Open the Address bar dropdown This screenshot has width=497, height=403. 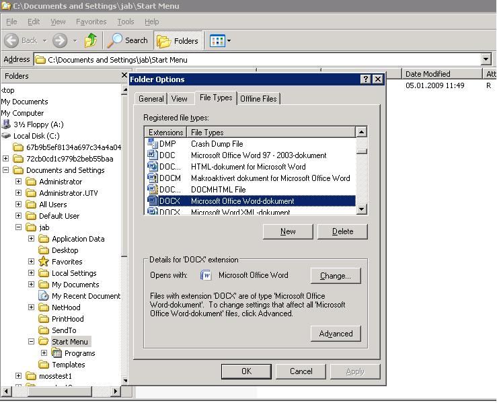[x=486, y=59]
